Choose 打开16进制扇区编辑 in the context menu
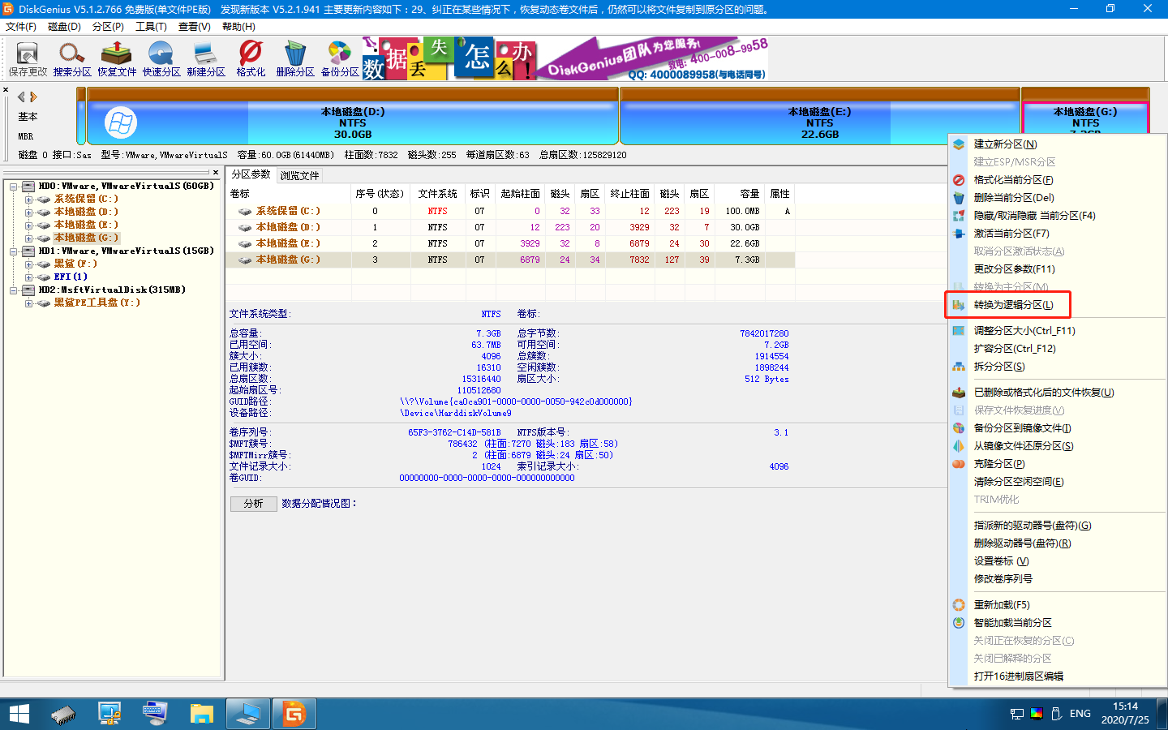The width and height of the screenshot is (1168, 730). tap(1057, 676)
